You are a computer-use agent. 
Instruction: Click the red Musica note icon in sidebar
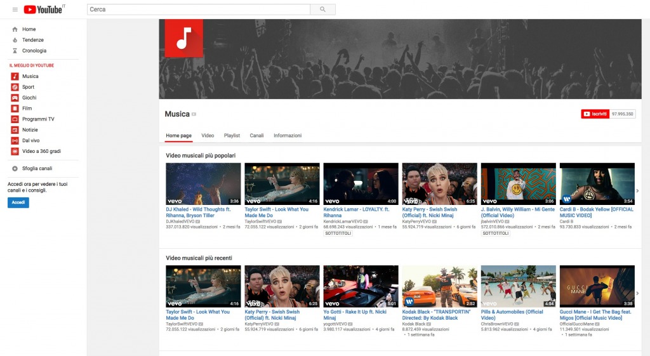[15, 76]
